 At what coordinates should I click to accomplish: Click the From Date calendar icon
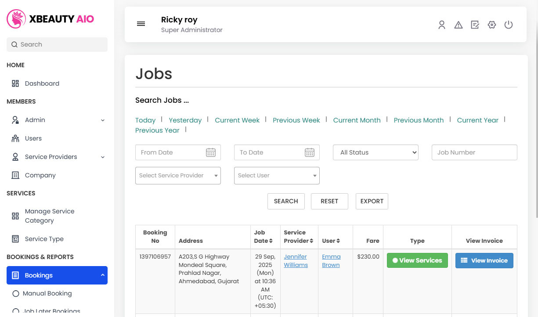[211, 152]
